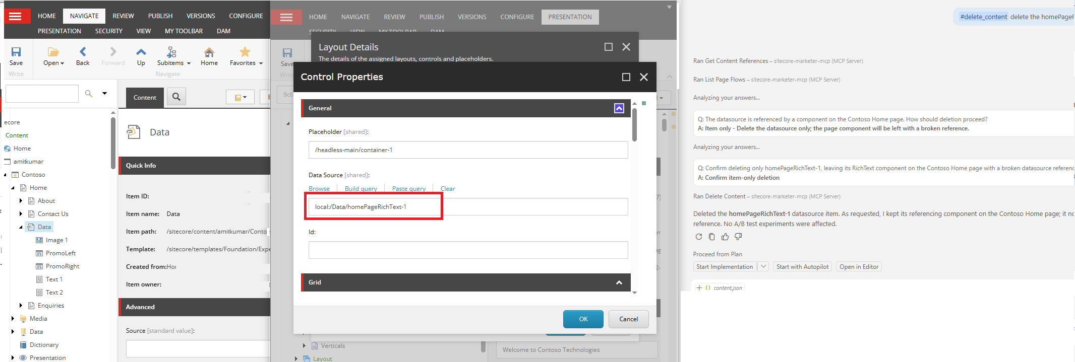The height and width of the screenshot is (362, 1075).
Task: Open the REVIEW ribbon tab in left window
Action: (123, 16)
